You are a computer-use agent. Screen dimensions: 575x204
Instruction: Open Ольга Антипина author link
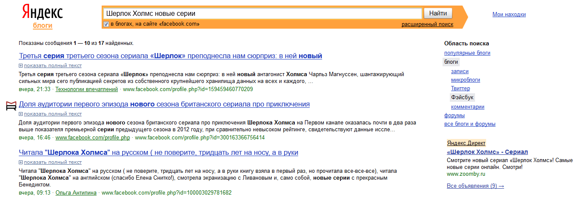click(76, 193)
